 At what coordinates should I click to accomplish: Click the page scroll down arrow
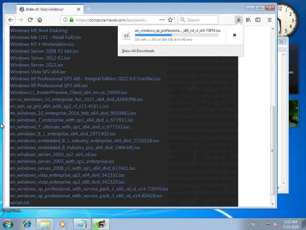[x=273, y=204]
